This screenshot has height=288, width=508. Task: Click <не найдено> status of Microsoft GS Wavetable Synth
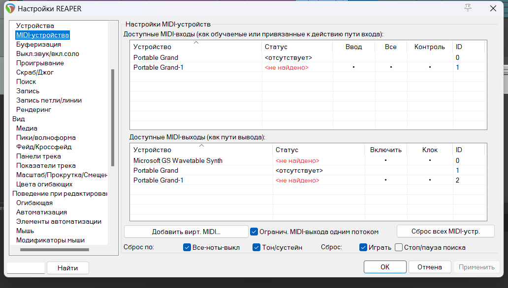pyautogui.click(x=297, y=161)
